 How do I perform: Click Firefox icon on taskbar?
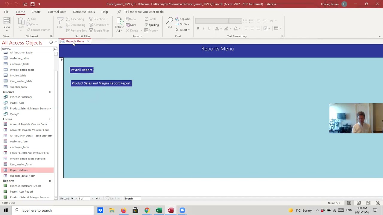point(123,210)
